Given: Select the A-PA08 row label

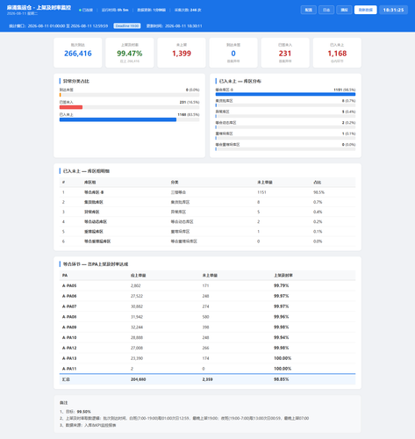Looking at the screenshot, I should pos(69,317).
